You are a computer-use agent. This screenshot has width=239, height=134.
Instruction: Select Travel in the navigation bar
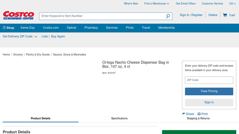click(x=146, y=28)
